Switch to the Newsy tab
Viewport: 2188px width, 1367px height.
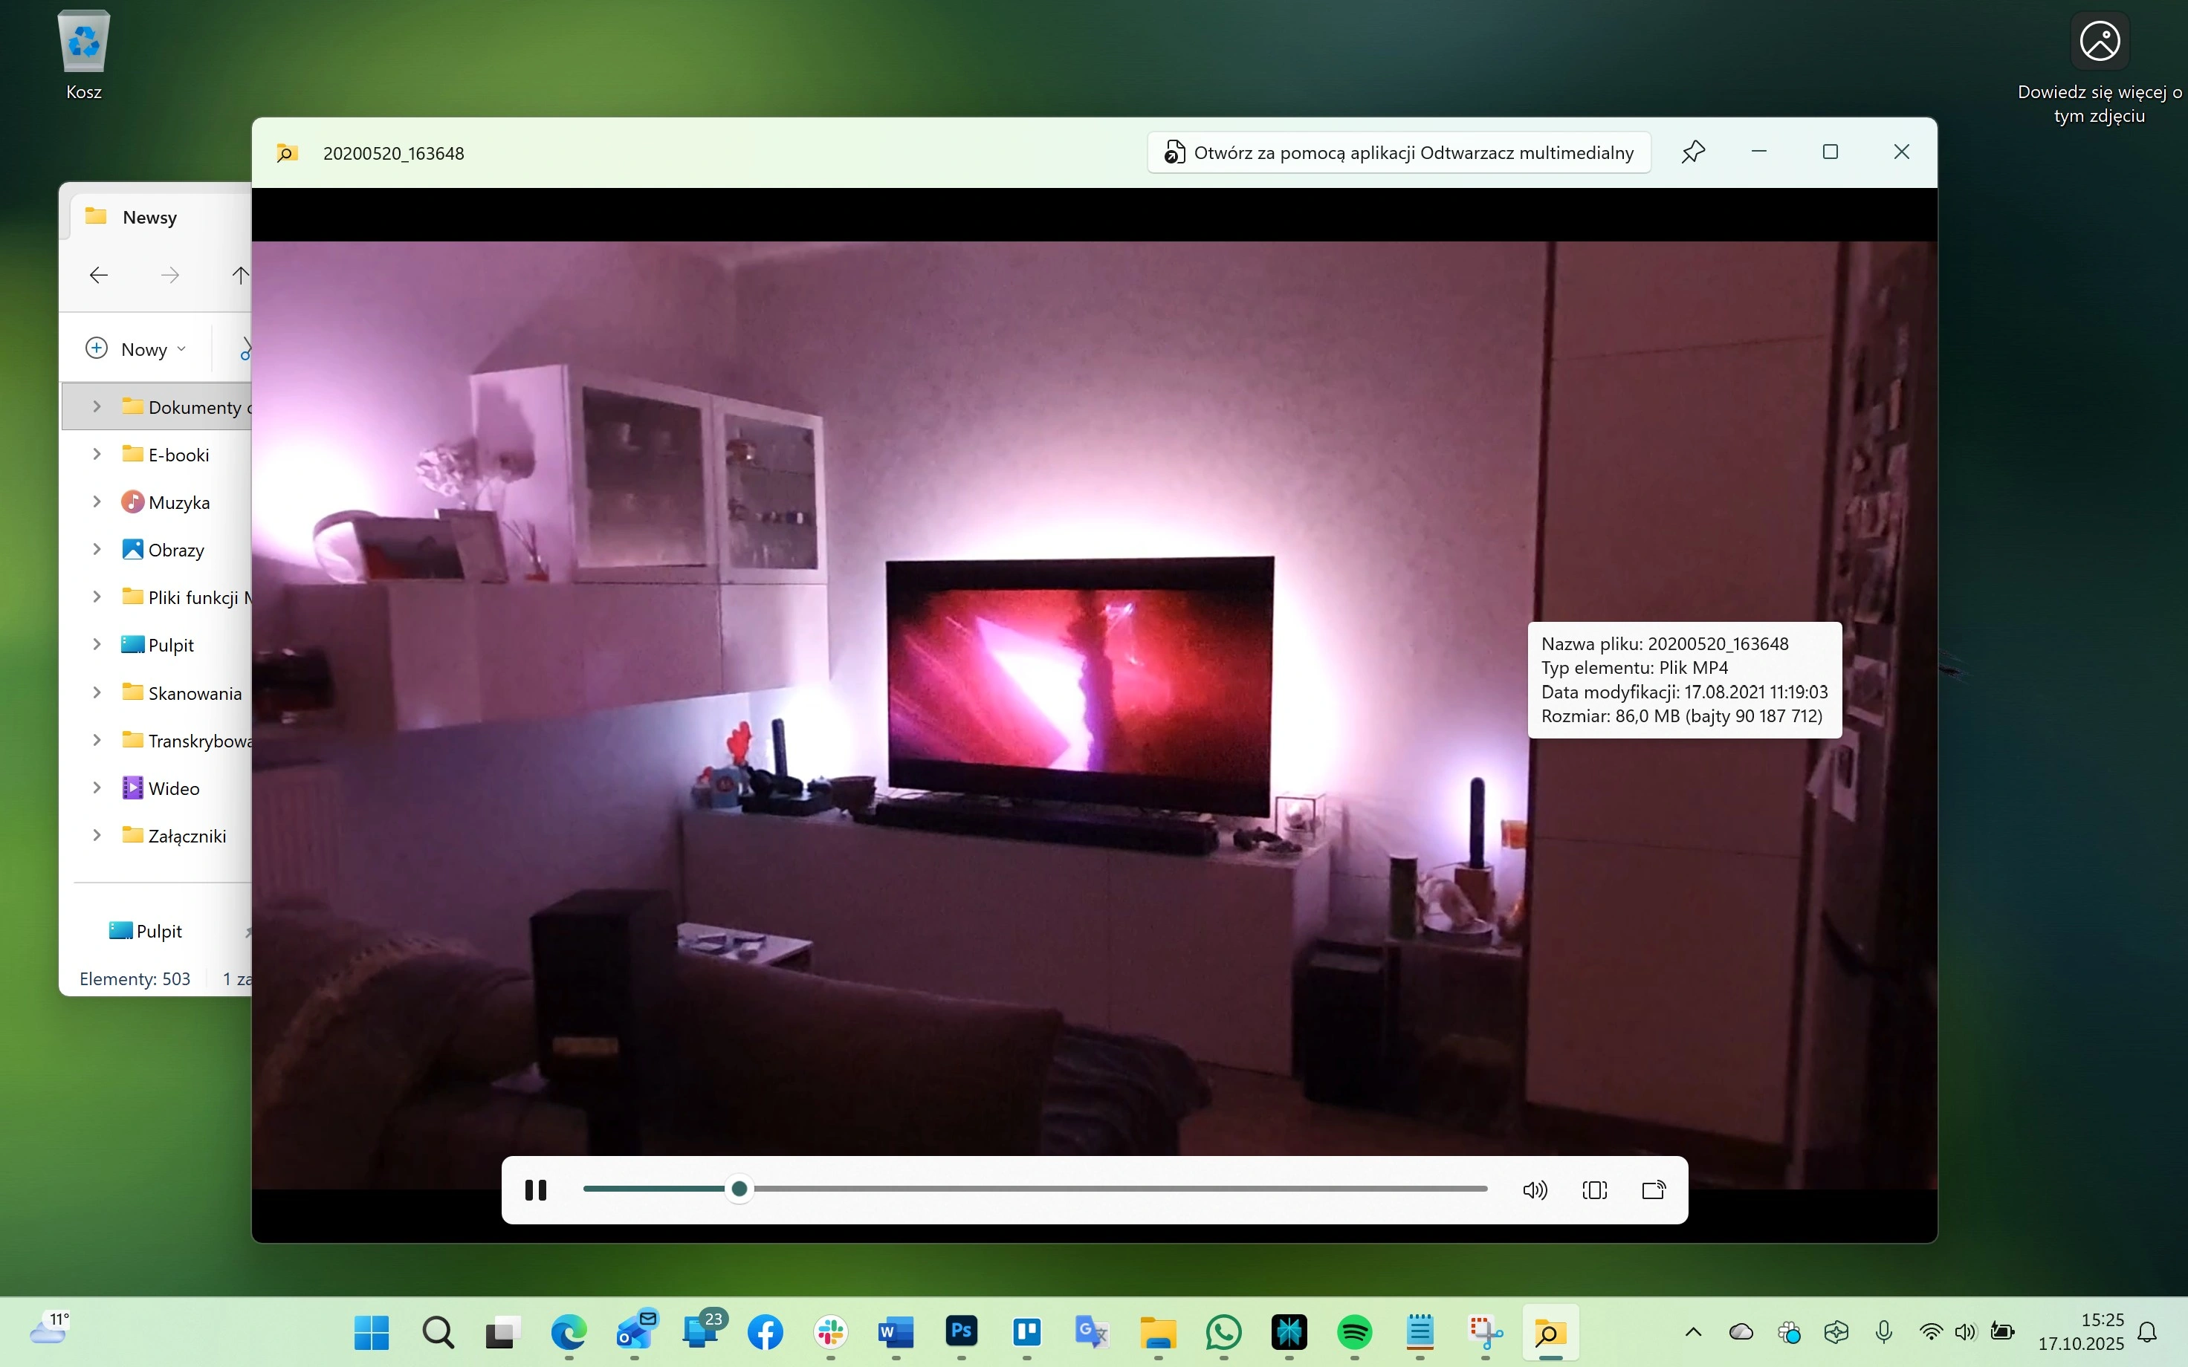pyautogui.click(x=149, y=217)
